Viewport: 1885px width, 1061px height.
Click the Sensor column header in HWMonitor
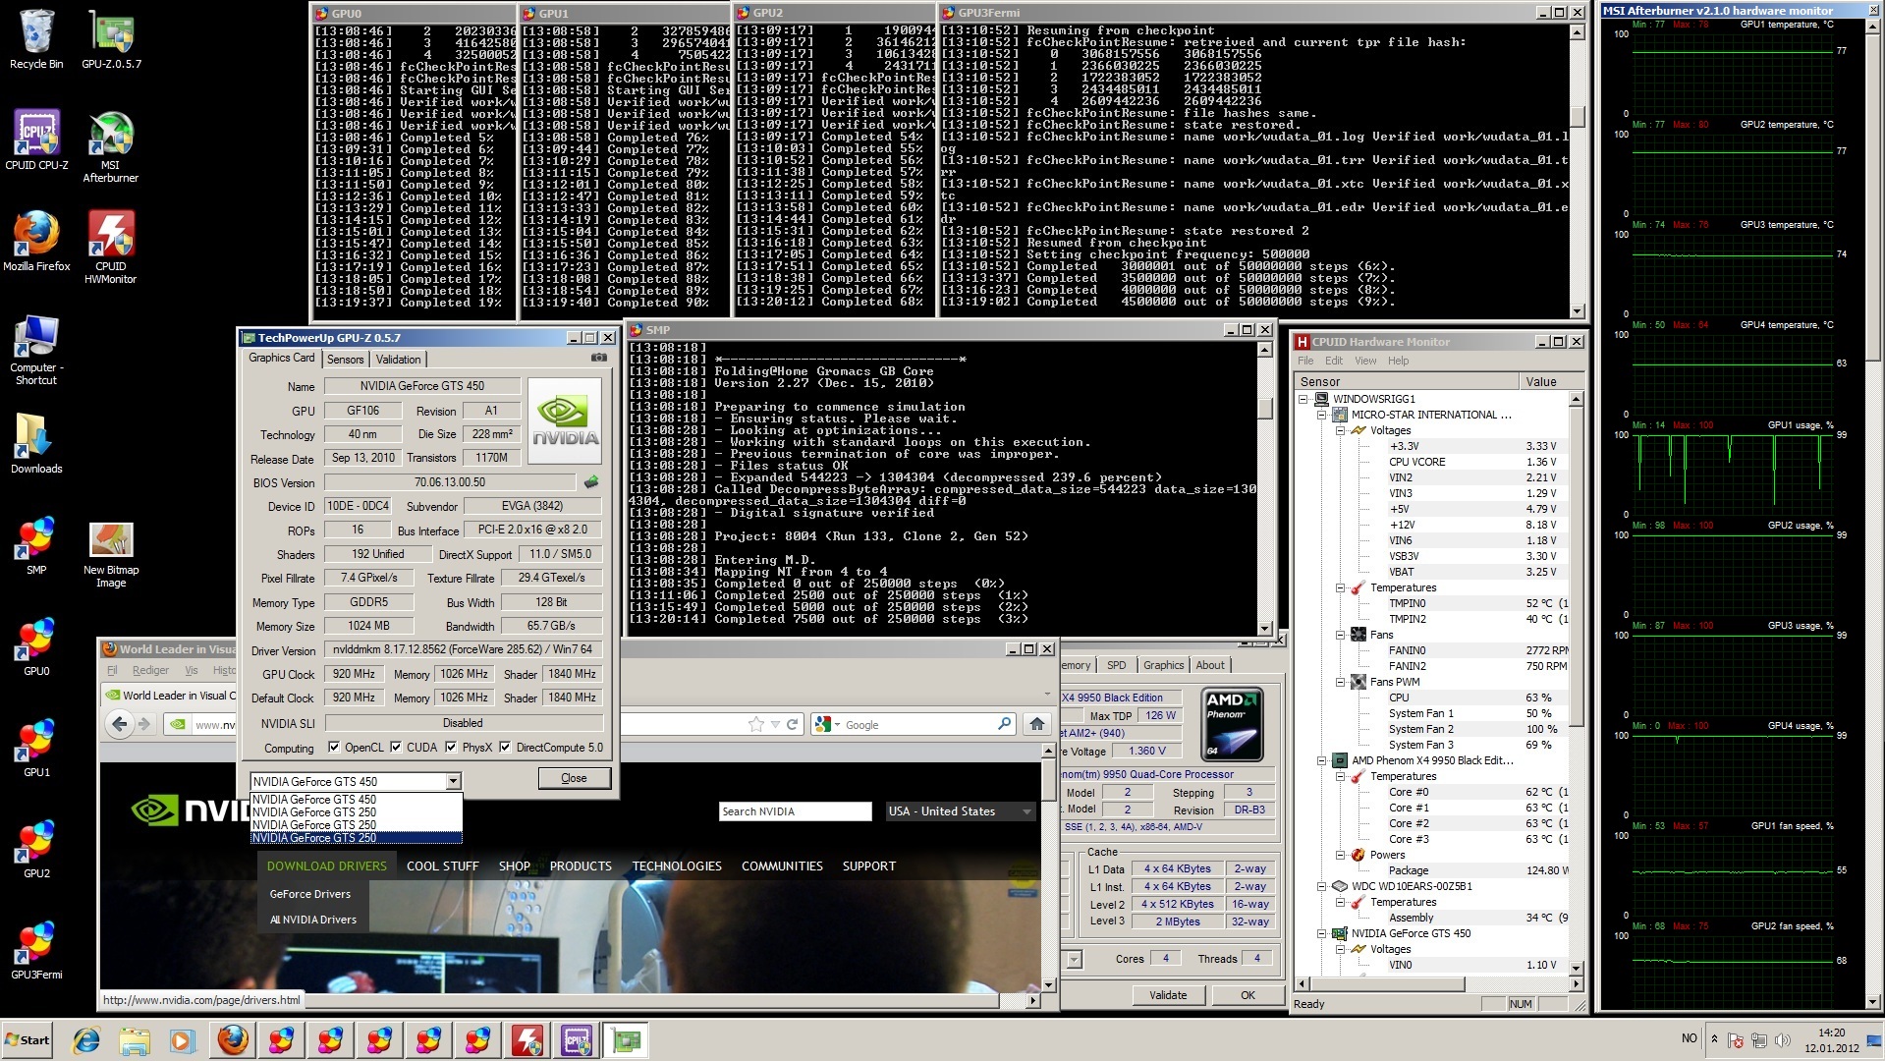tap(1407, 381)
